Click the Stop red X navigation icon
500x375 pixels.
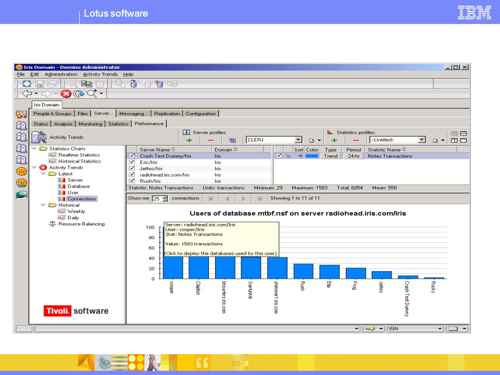[66, 94]
